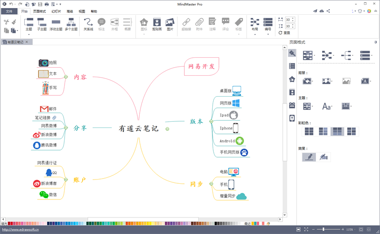Select the second 彩虹色 rainbow option

pos(323,131)
